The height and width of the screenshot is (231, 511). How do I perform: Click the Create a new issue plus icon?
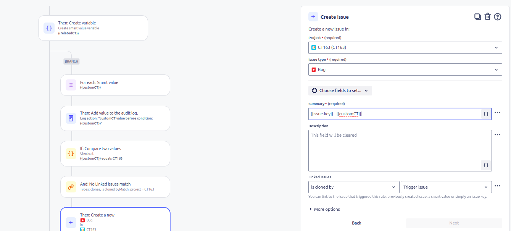click(71, 223)
